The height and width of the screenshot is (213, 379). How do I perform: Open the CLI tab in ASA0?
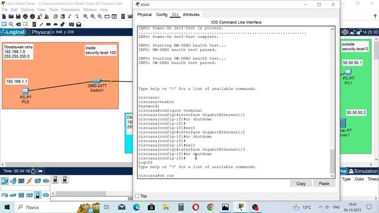point(175,14)
